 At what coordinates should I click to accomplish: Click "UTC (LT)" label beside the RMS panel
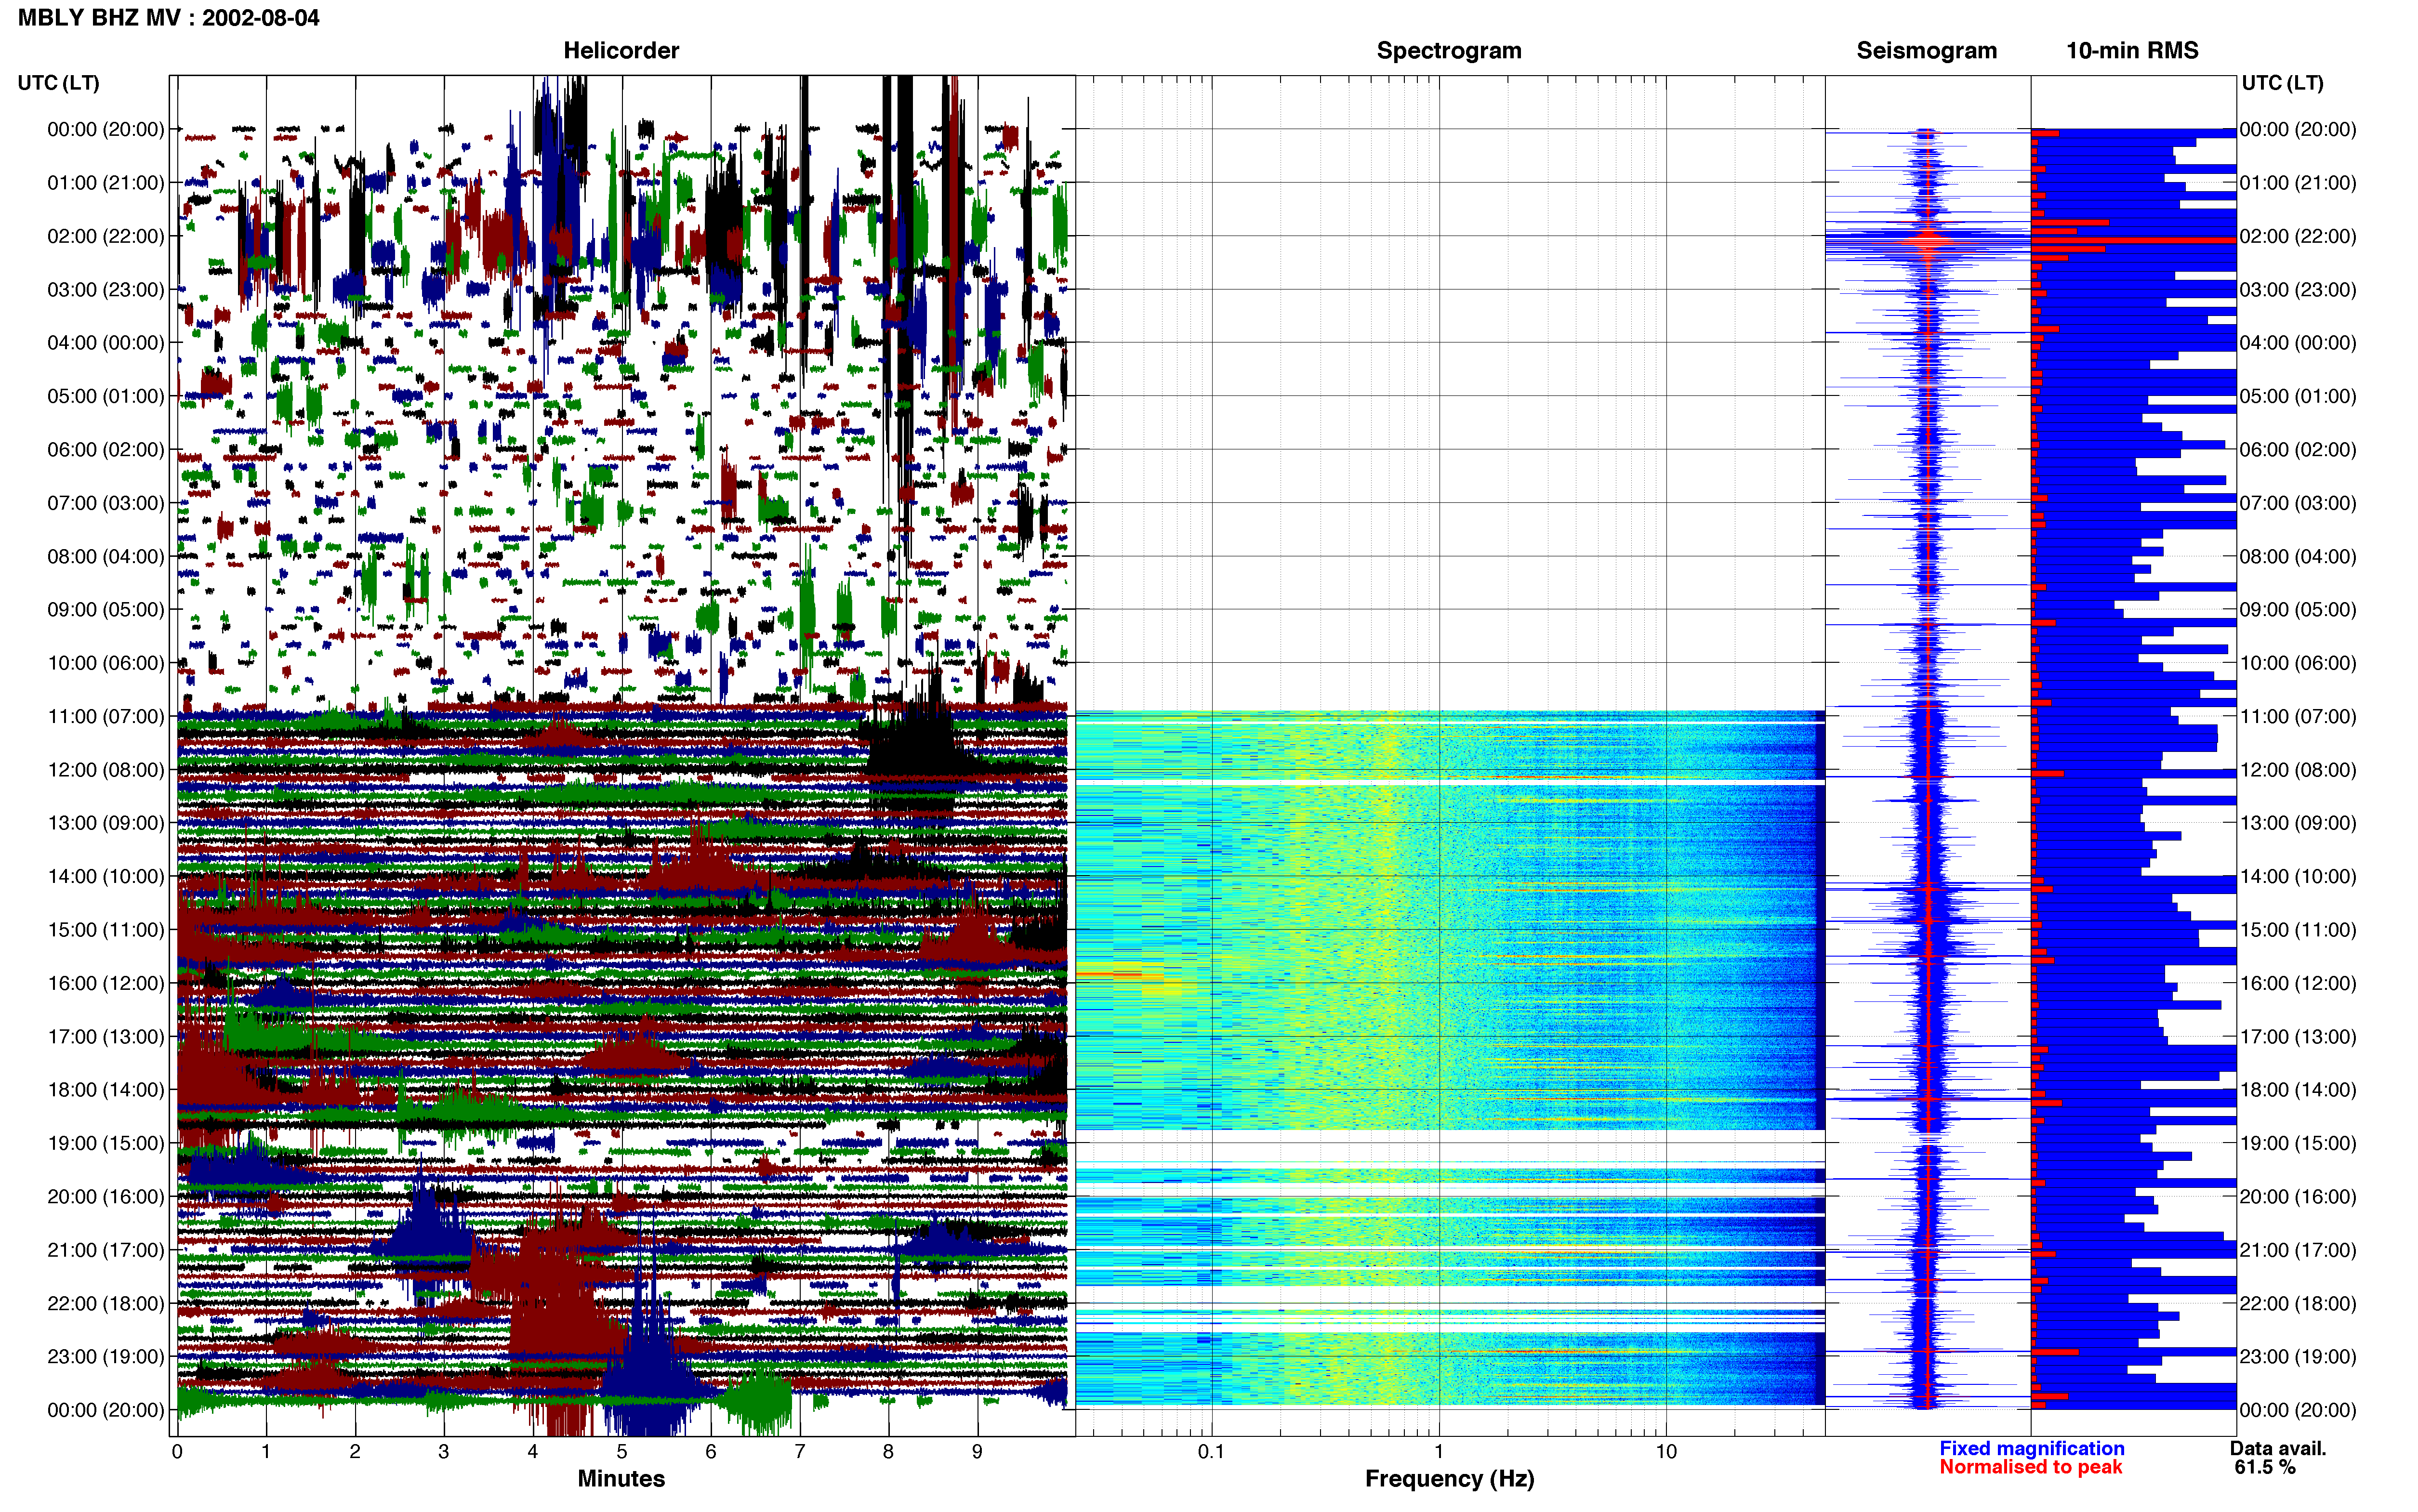(2282, 83)
